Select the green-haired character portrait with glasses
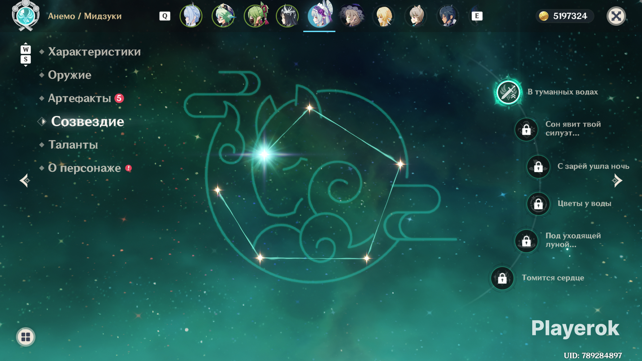The height and width of the screenshot is (361, 642). pos(223,16)
